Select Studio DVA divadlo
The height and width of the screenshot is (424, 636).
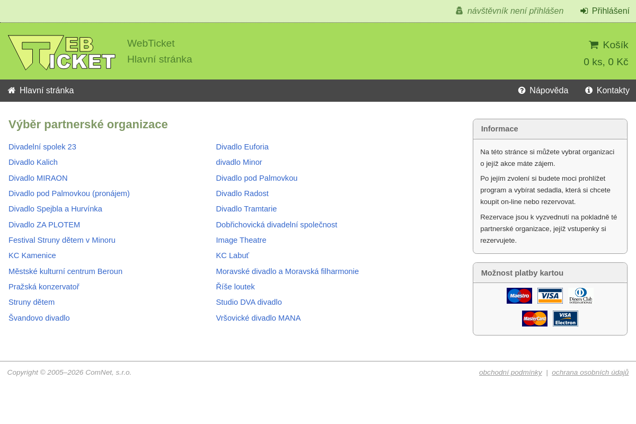tap(249, 302)
